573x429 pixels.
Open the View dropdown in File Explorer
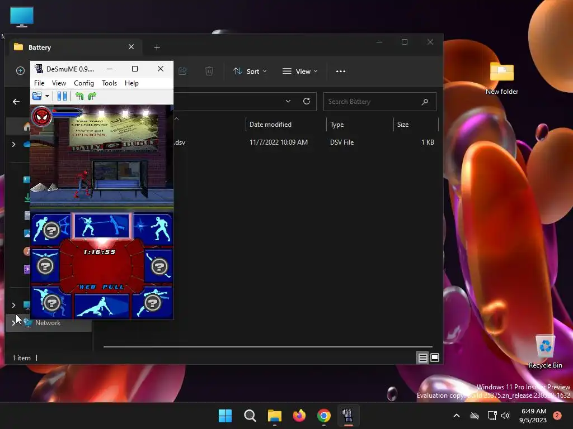[x=300, y=71]
